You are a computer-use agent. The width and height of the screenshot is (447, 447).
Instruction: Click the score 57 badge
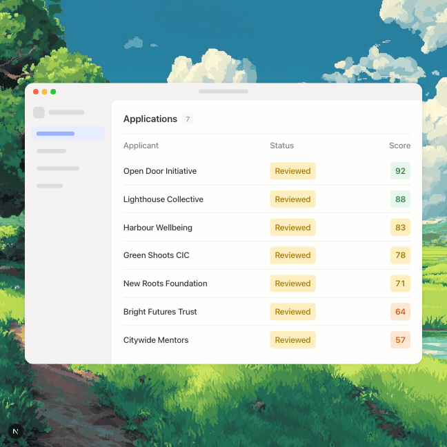click(x=400, y=340)
